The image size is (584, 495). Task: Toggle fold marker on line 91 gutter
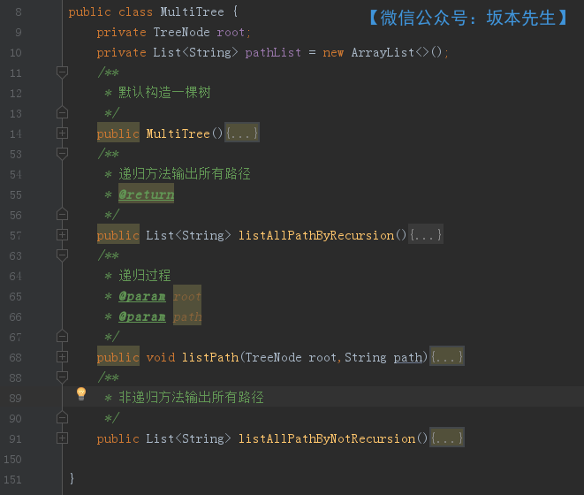point(62,438)
